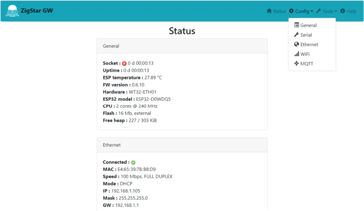Viewport: 364px width, 211px height.
Task: Collapse the Config dropdown using its caret
Action: click(312, 12)
